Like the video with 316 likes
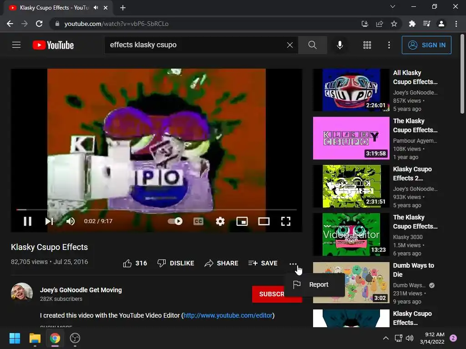The image size is (466, 349). click(x=135, y=263)
